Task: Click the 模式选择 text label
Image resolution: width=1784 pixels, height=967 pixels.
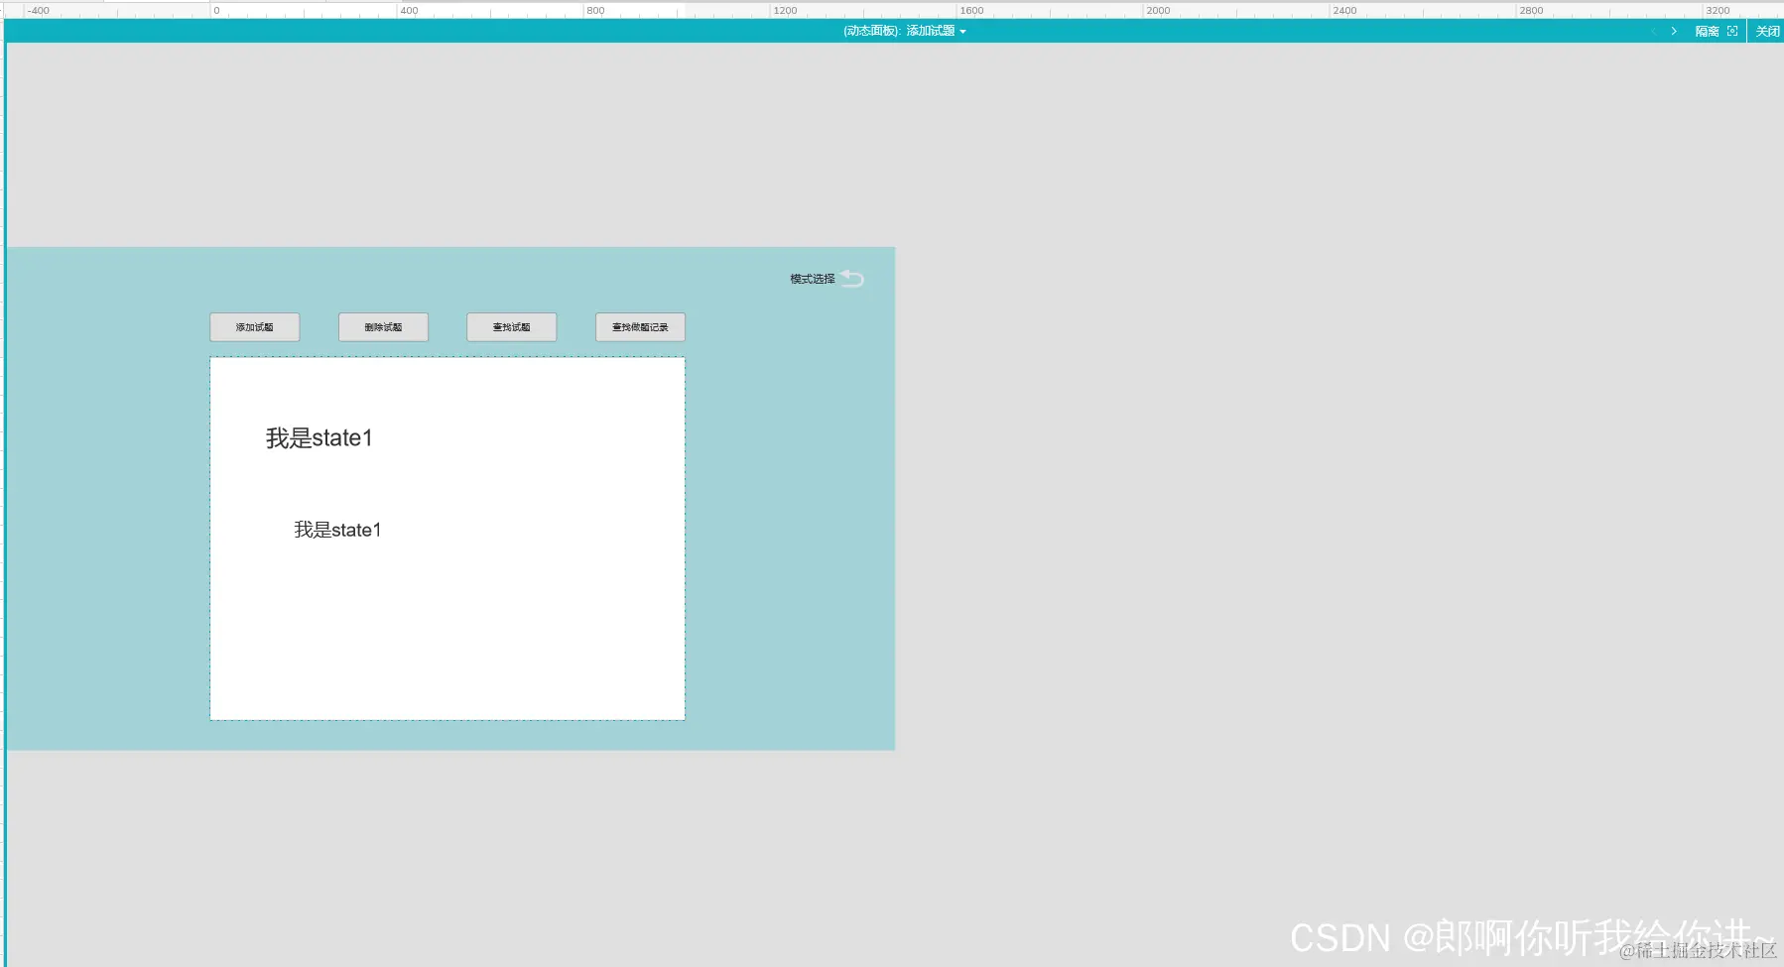Action: pos(813,279)
